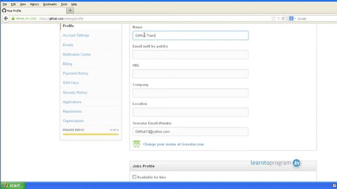337x189 pixels.
Task: Click the green site identity lock icon
Action: pyautogui.click(x=13, y=19)
